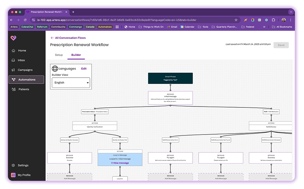Open the Extensions puzzle icon

tap(273, 20)
